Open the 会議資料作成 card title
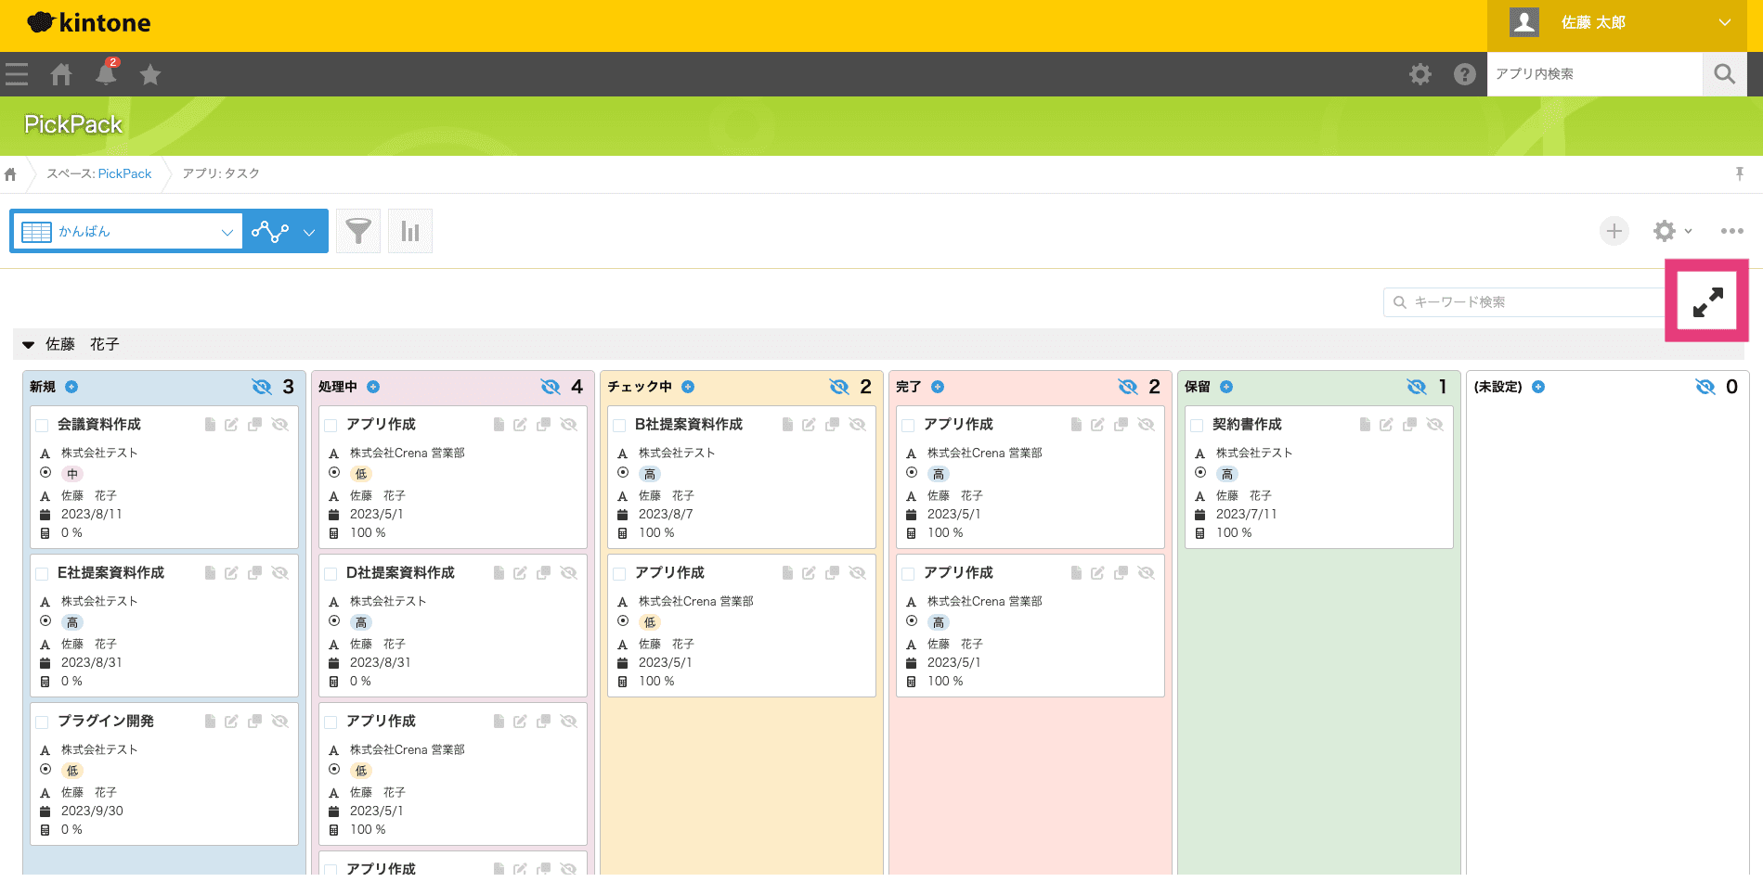The width and height of the screenshot is (1763, 882). [x=99, y=425]
